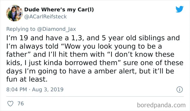
Task: Visit the boredpanda.com watermark link
Action: pos(161,105)
